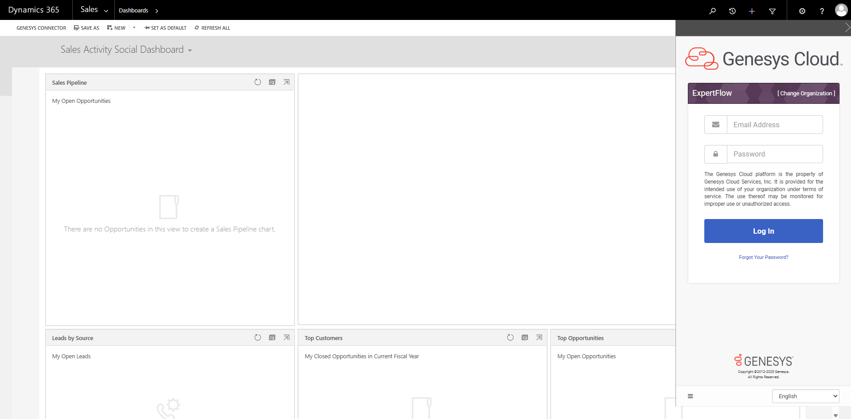This screenshot has height=419, width=851.
Task: Open the Genesys panel hamburger menu
Action: tap(690, 396)
